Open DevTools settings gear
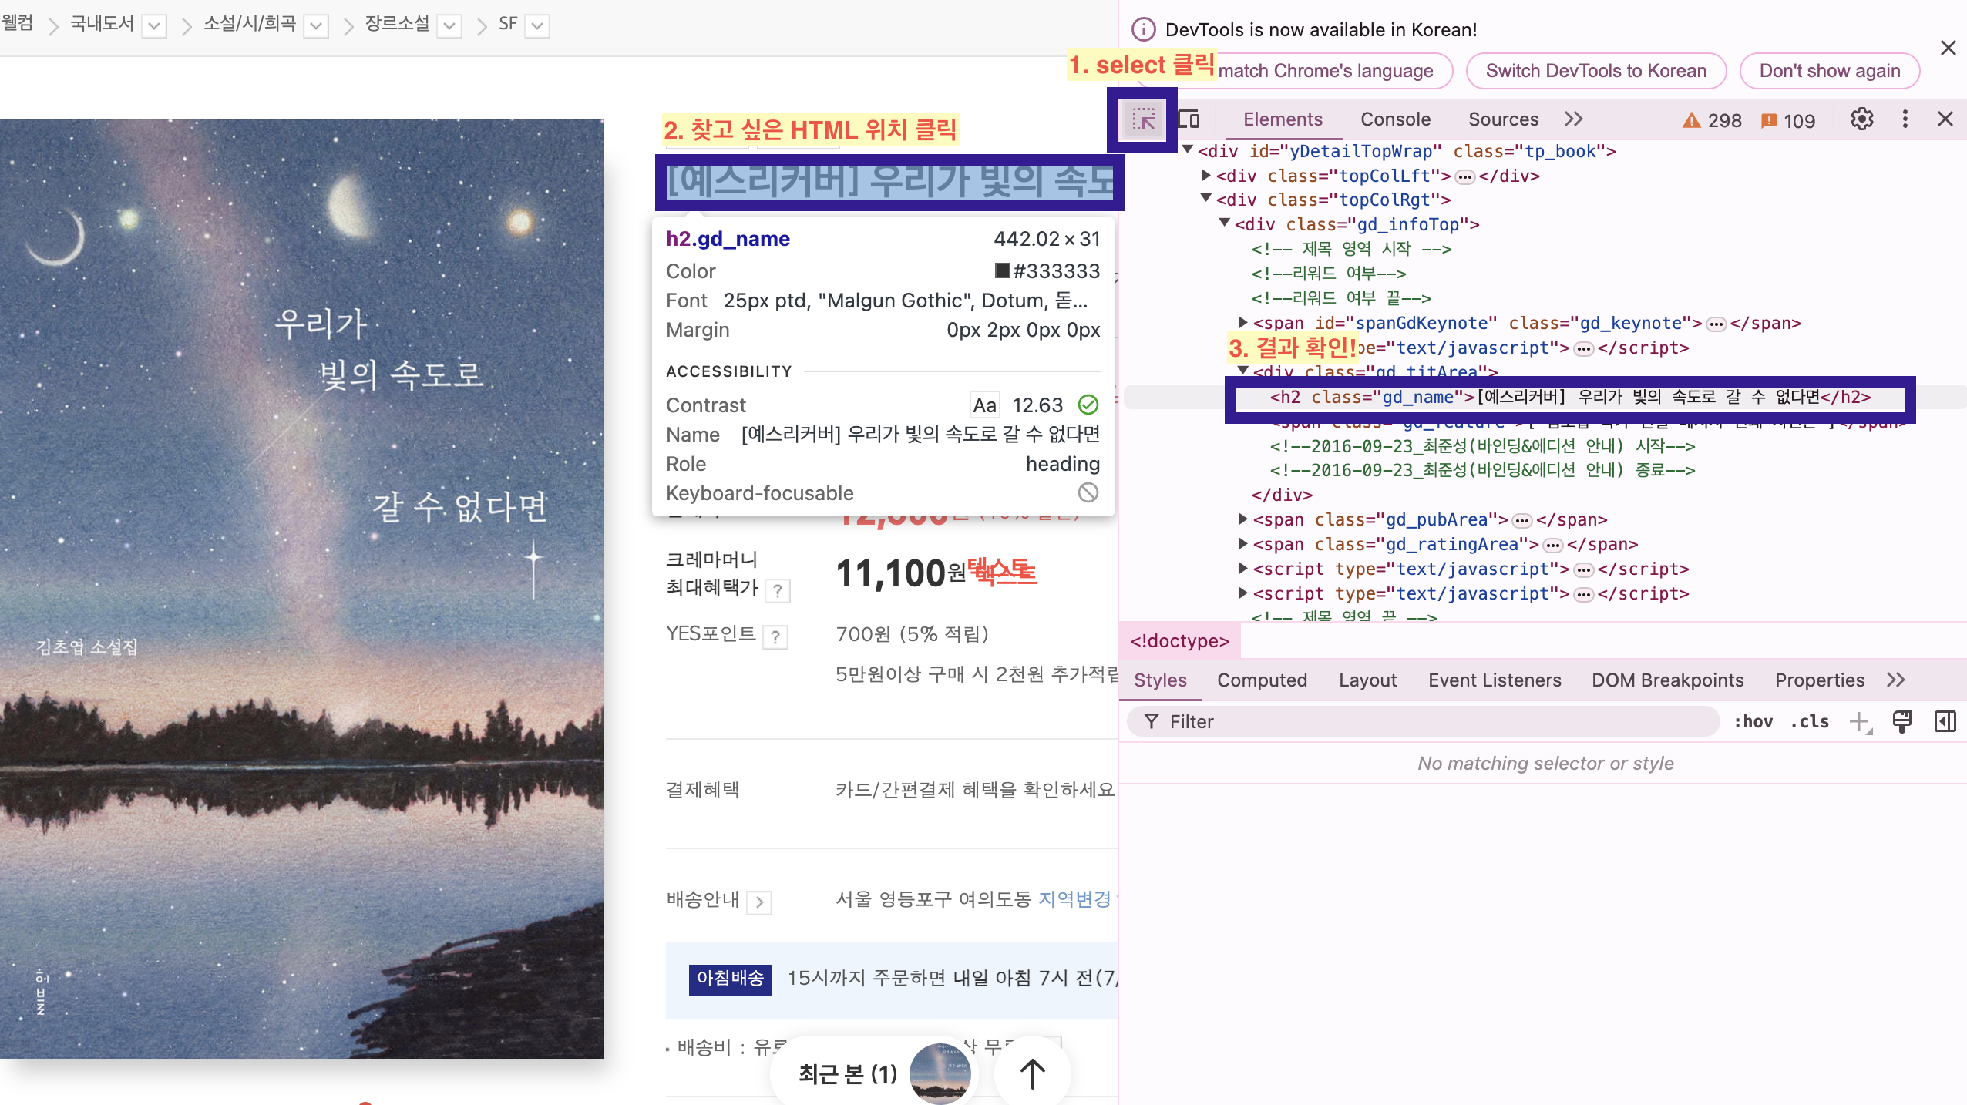 (1861, 119)
